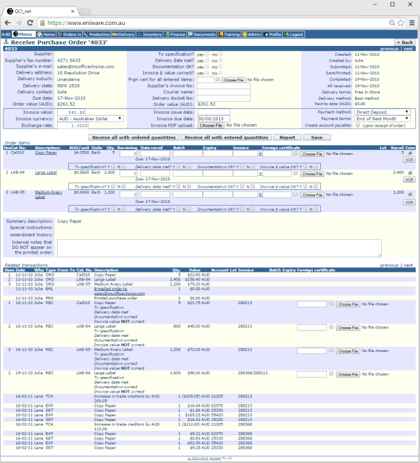Image resolution: width=420 pixels, height=463 pixels.
Task: Click the browser forward arrow
Action: click(18, 23)
